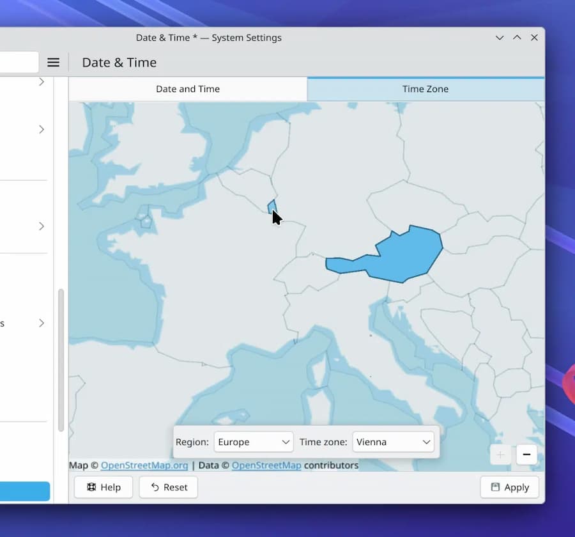This screenshot has height=537, width=575.
Task: Minimize the System Settings window
Action: click(500, 38)
